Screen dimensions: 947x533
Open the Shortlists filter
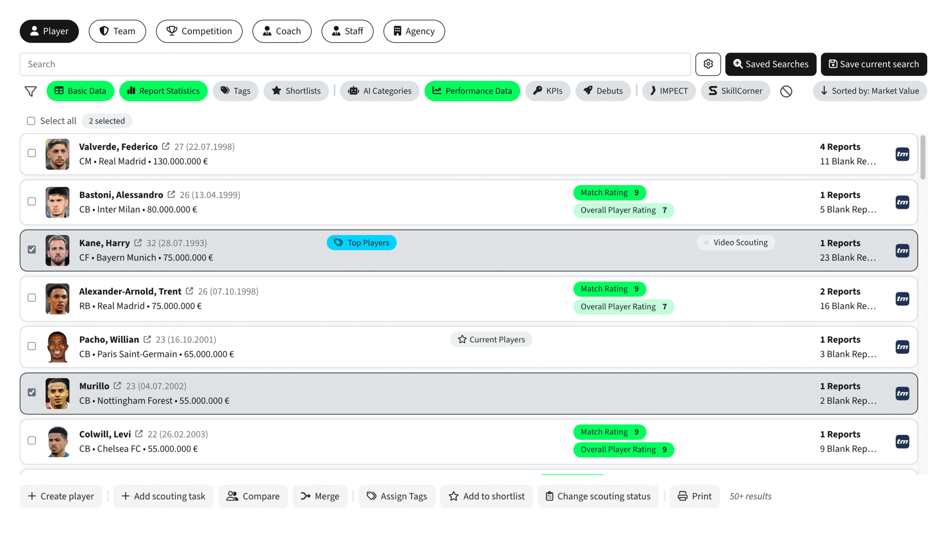click(x=296, y=91)
